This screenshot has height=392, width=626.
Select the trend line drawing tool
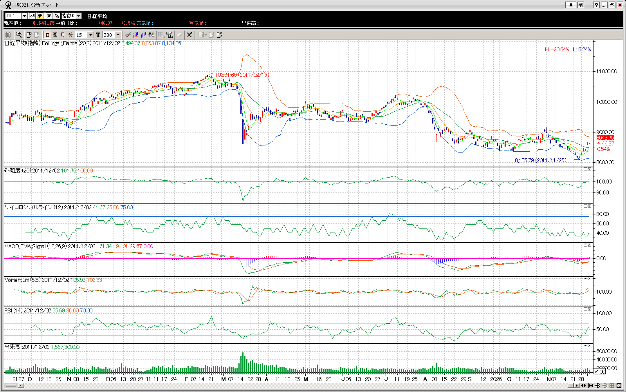(x=128, y=35)
